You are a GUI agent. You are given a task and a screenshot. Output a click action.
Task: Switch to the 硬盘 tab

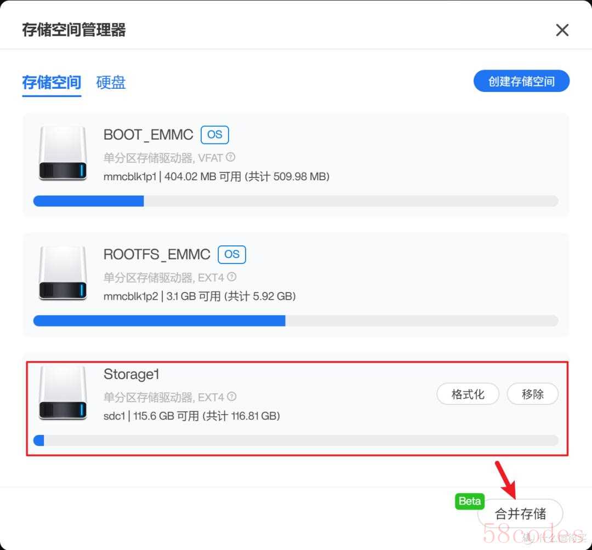pyautogui.click(x=111, y=82)
